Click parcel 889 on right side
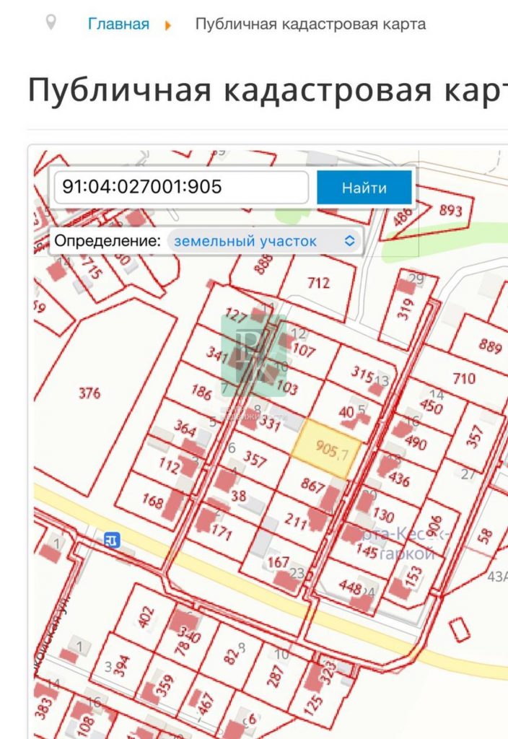508x739 pixels. 490,346
